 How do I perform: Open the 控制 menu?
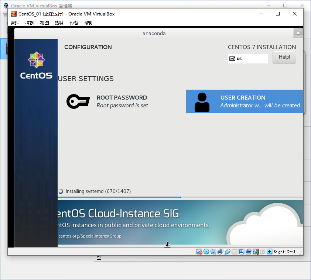pyautogui.click(x=30, y=23)
